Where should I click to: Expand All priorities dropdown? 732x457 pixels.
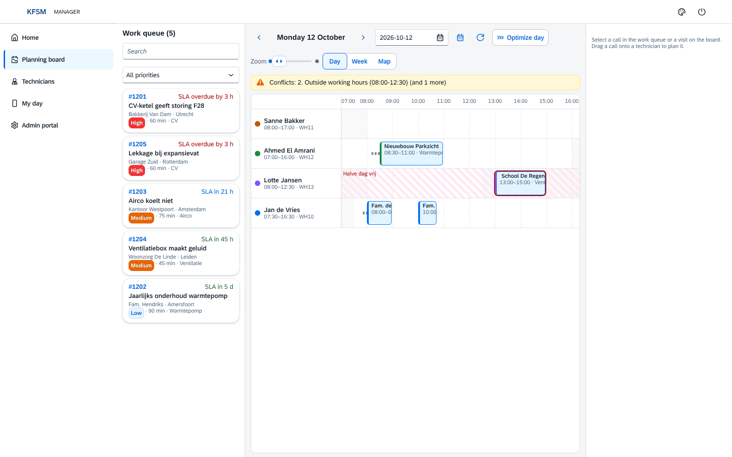tap(181, 75)
